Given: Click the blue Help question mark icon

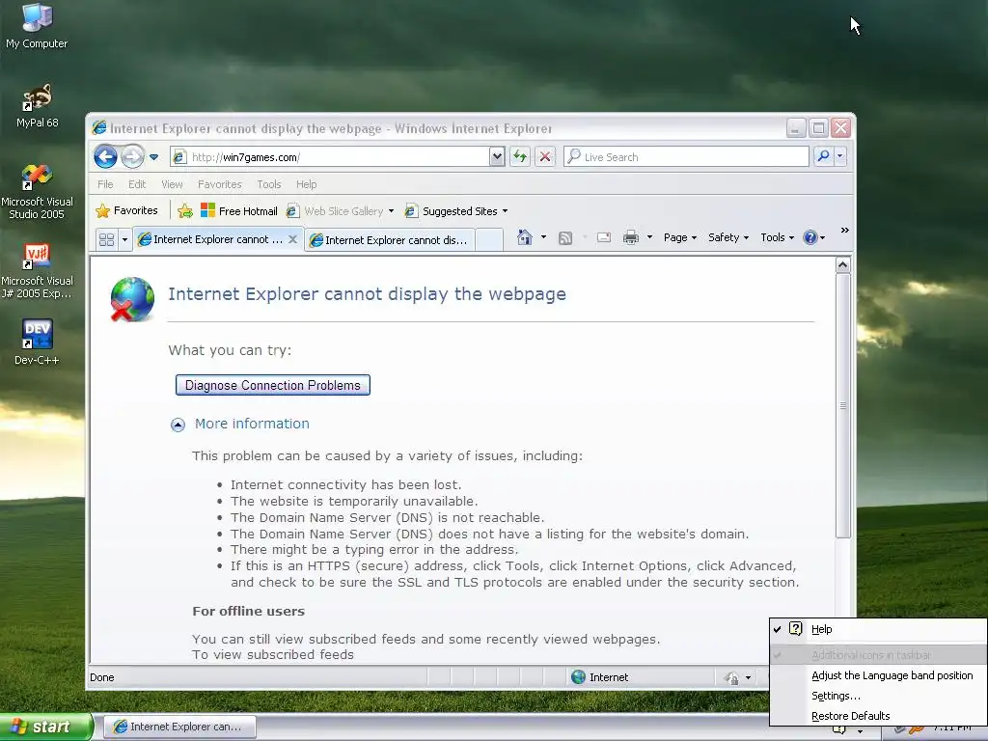Looking at the screenshot, I should pyautogui.click(x=810, y=237).
